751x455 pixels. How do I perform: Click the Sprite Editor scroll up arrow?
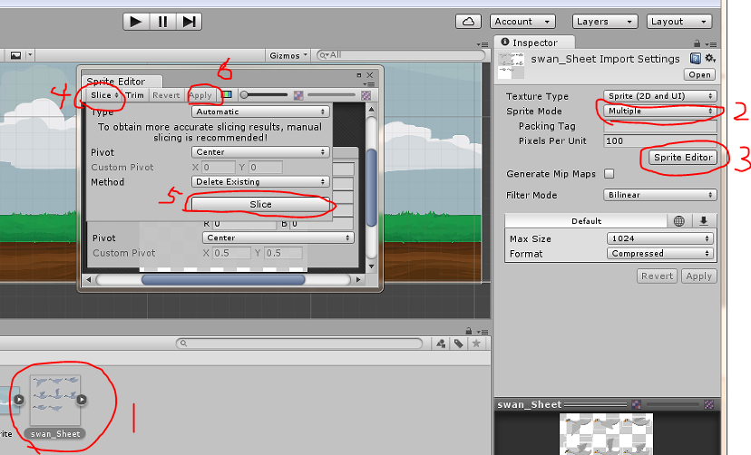(x=371, y=109)
